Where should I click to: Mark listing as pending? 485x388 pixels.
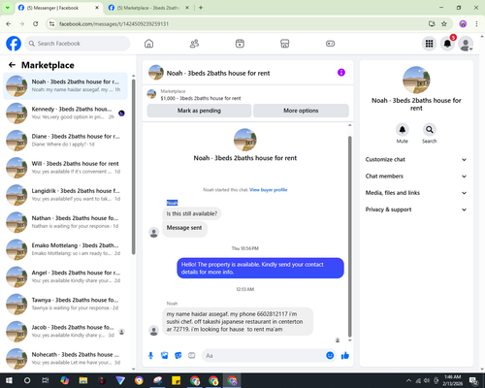coord(199,111)
